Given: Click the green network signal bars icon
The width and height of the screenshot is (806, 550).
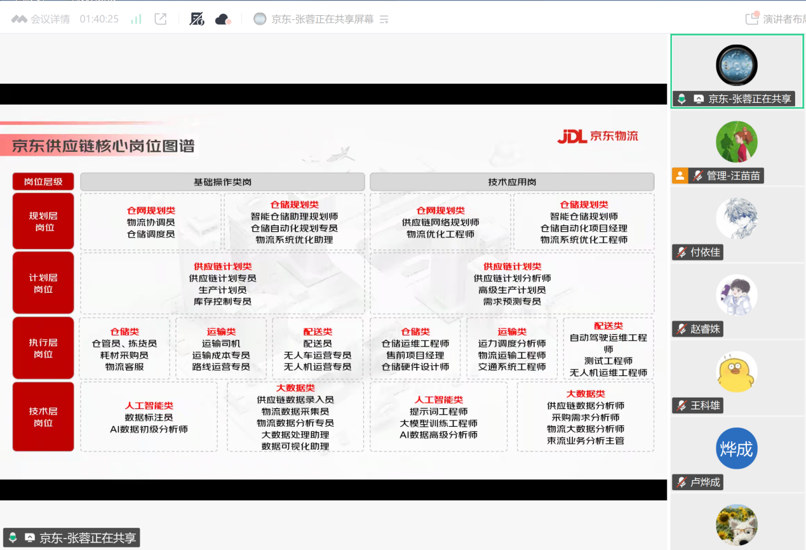Looking at the screenshot, I should click(x=136, y=19).
